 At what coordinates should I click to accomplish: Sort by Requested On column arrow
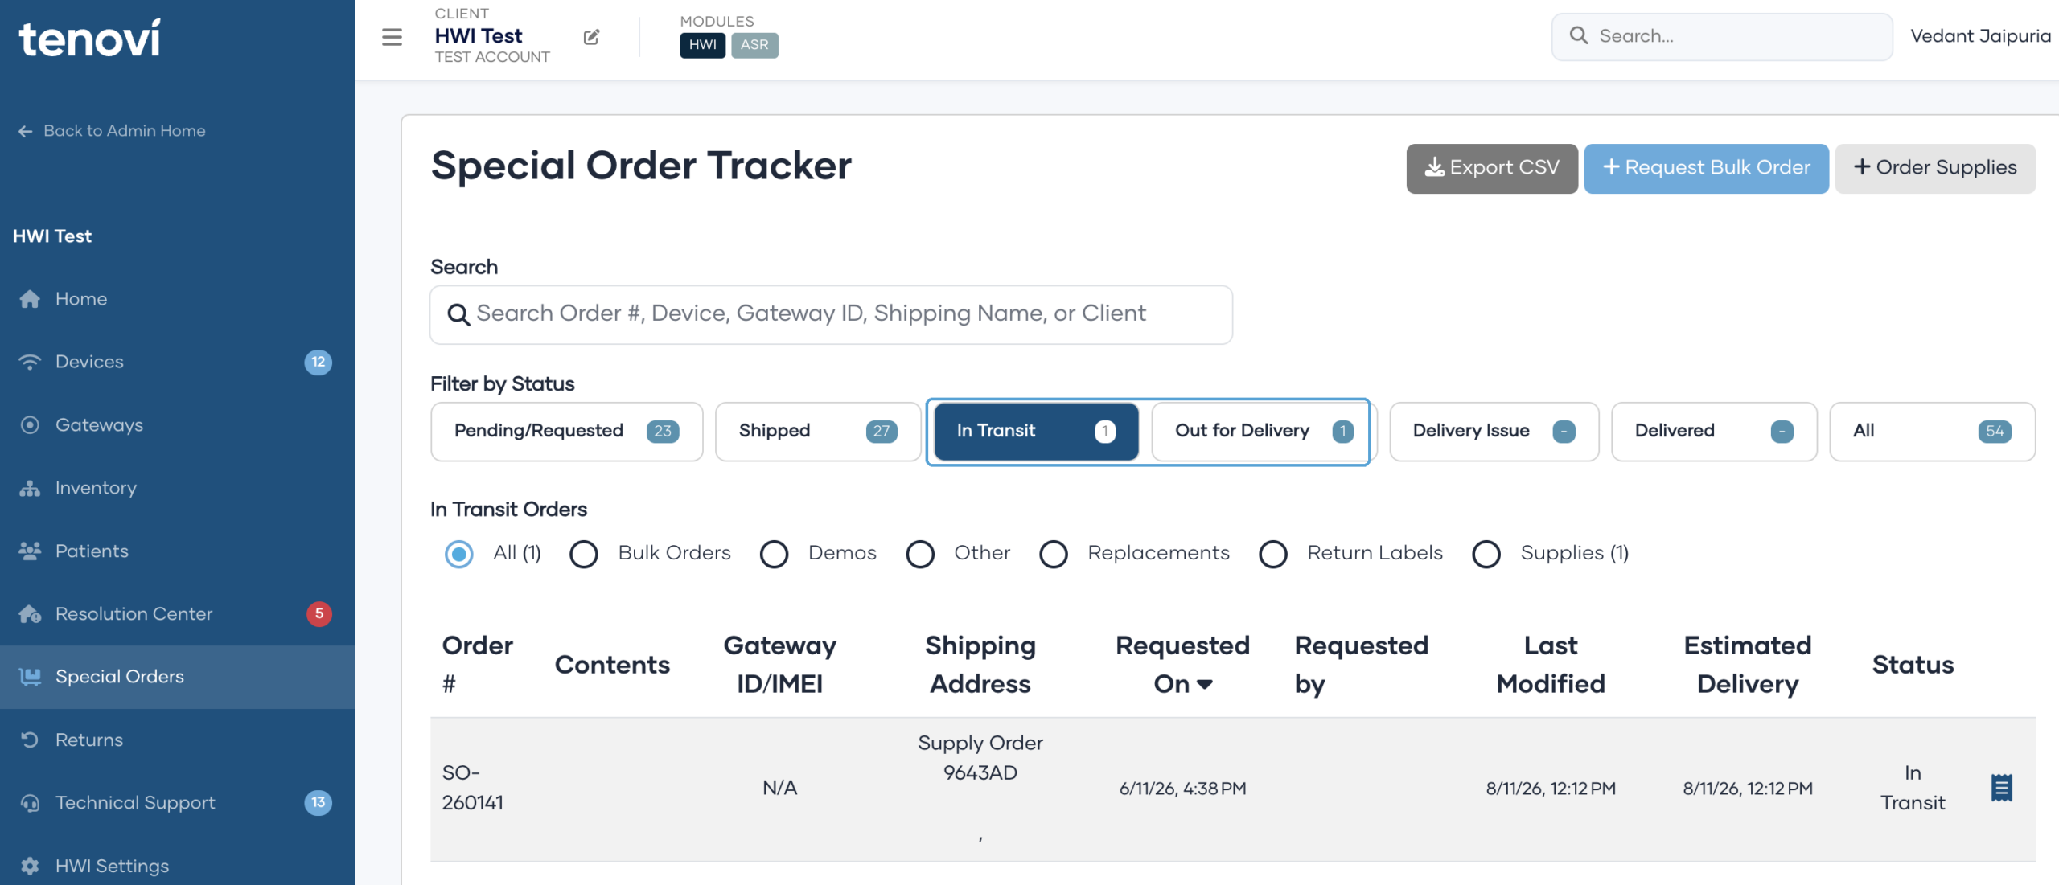click(1205, 684)
